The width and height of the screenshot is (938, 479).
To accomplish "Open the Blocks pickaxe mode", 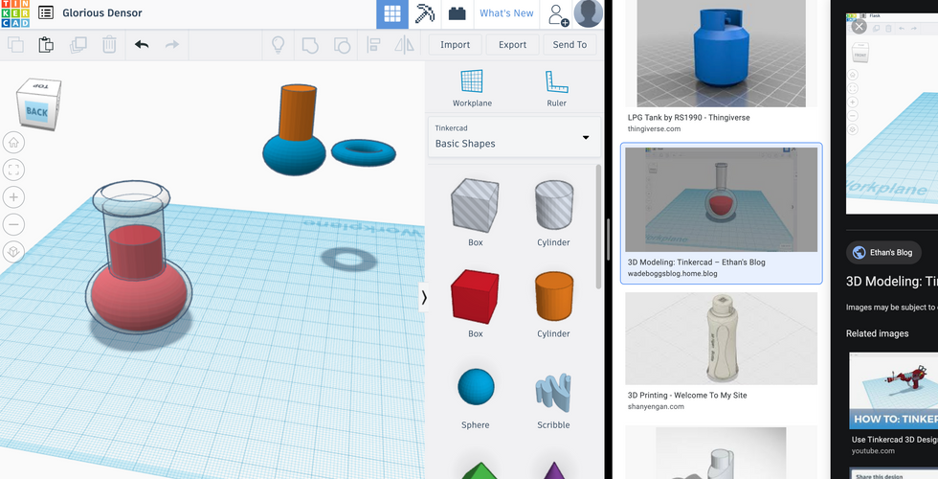I will tap(425, 13).
